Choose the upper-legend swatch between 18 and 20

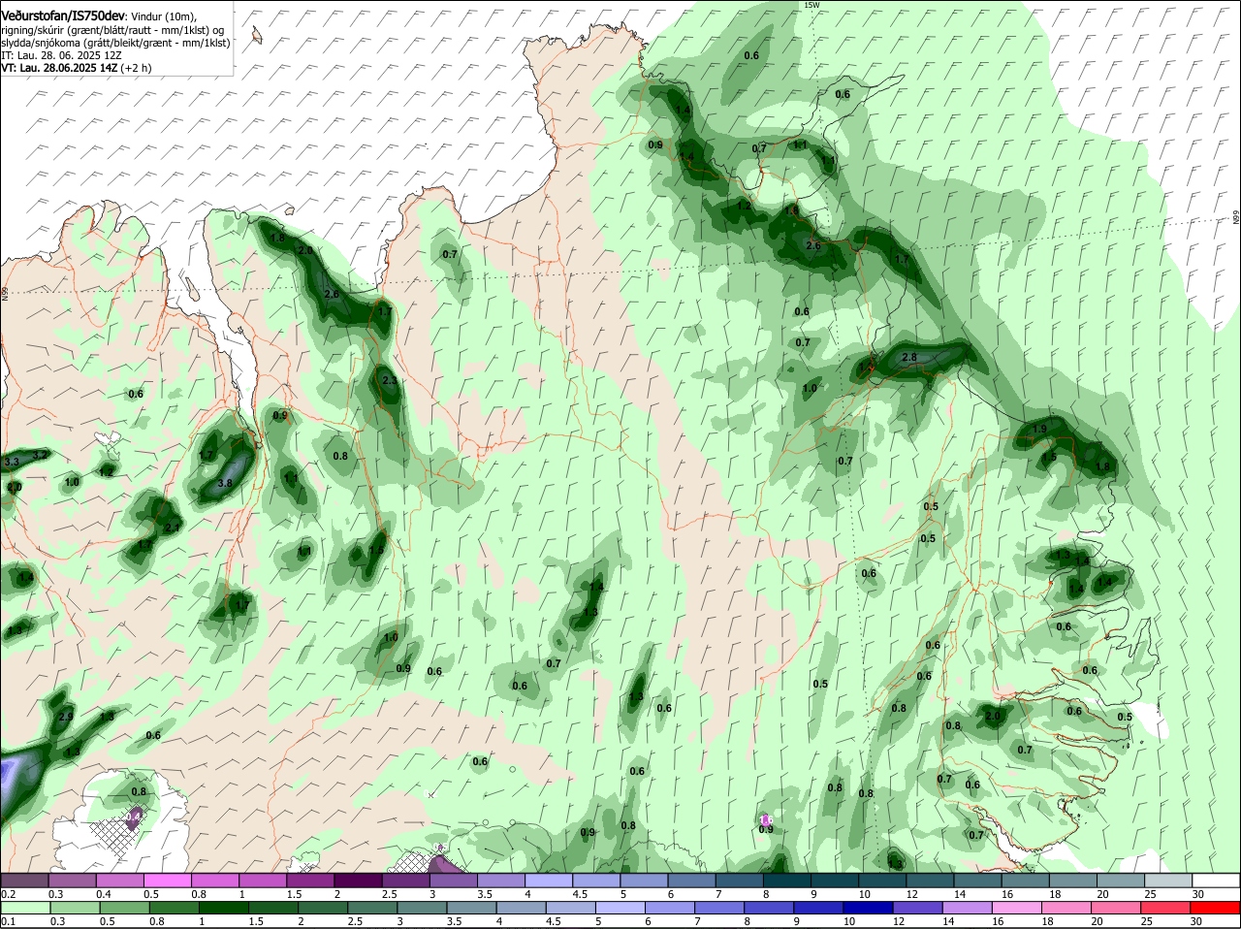tap(1073, 881)
